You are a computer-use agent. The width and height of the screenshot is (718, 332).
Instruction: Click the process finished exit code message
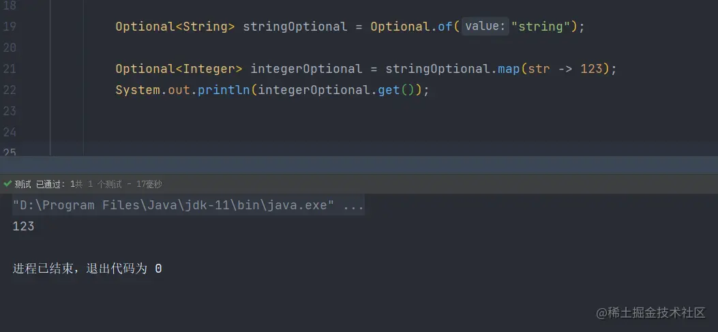coord(87,269)
